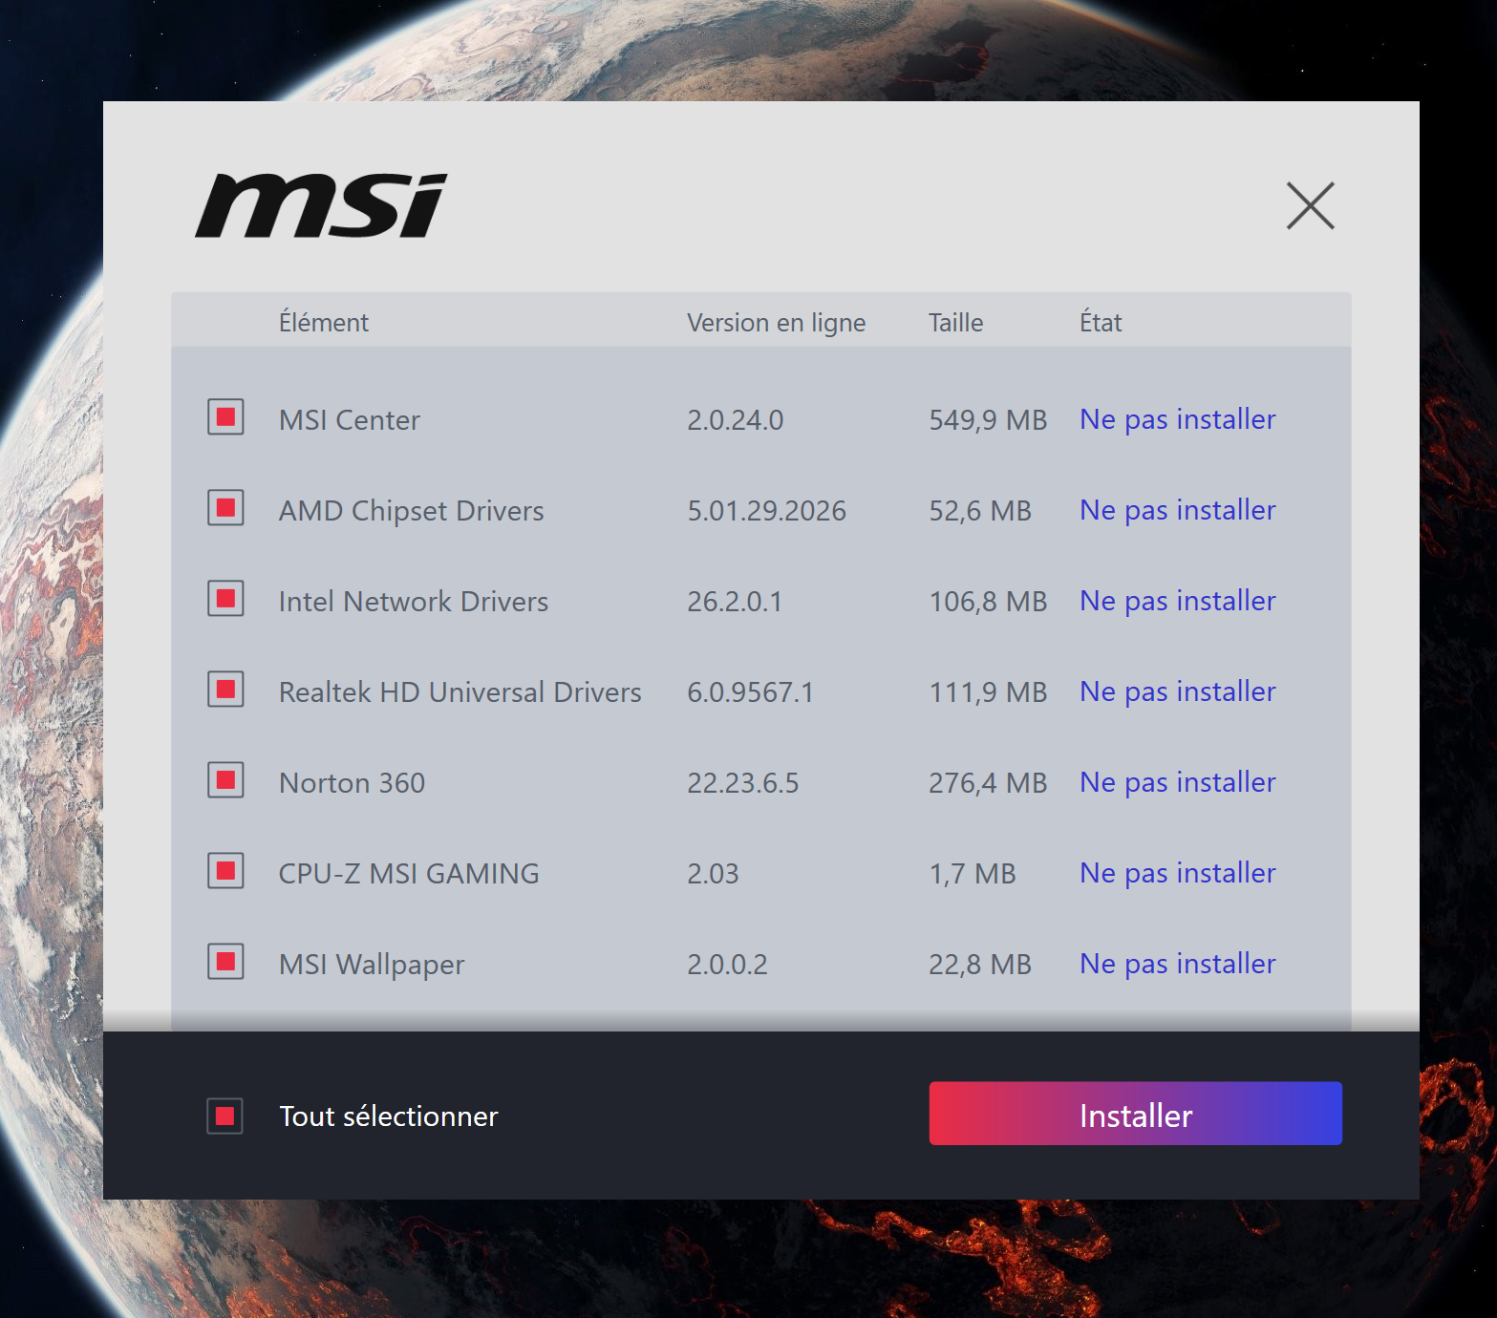Click the 549,9 MB size value

[989, 420]
